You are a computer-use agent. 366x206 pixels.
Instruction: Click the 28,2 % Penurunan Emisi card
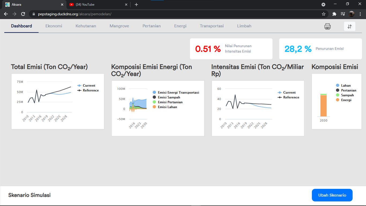(320, 49)
